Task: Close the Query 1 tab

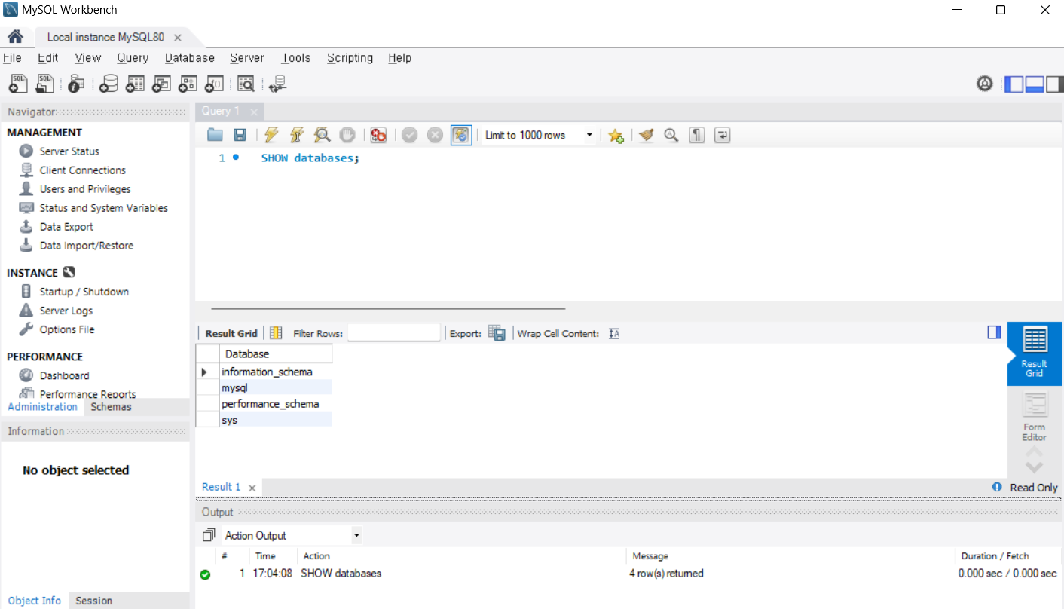Action: coord(254,112)
